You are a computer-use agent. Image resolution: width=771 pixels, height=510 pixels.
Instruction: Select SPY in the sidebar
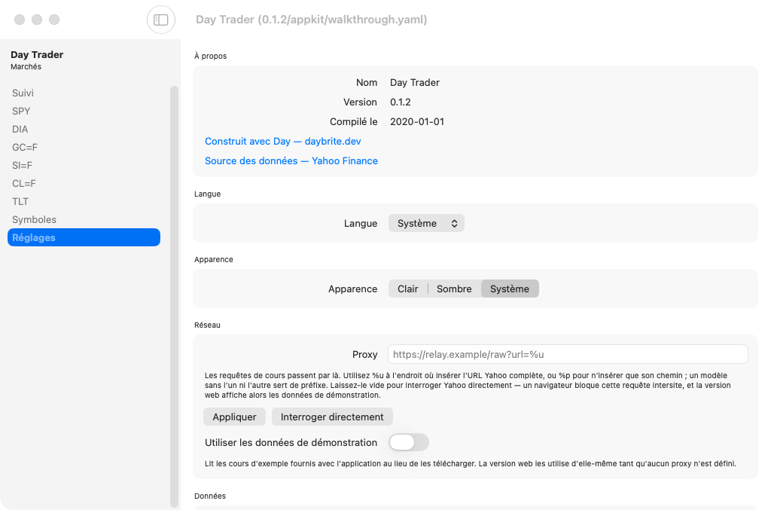pyautogui.click(x=84, y=111)
